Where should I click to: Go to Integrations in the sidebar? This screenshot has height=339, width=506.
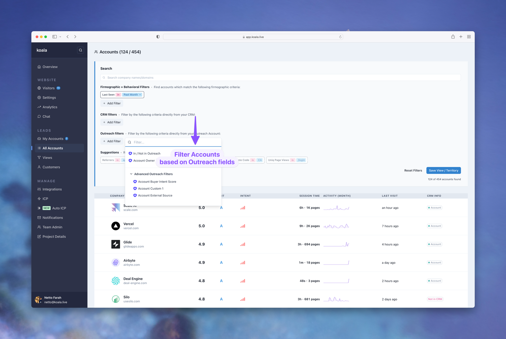point(52,189)
